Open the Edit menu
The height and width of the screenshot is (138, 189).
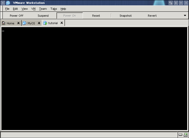(15, 9)
